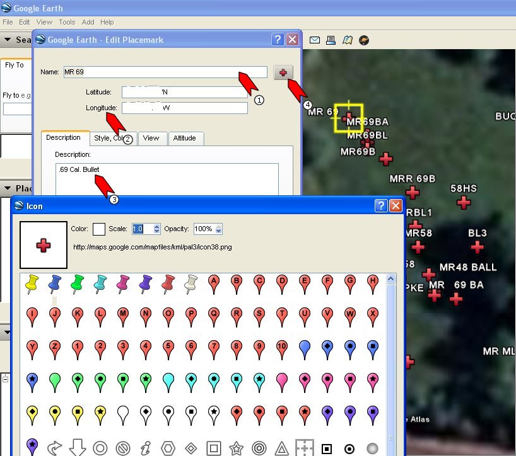Open the Fly To tab
This screenshot has width=516, height=456.
pos(15,65)
